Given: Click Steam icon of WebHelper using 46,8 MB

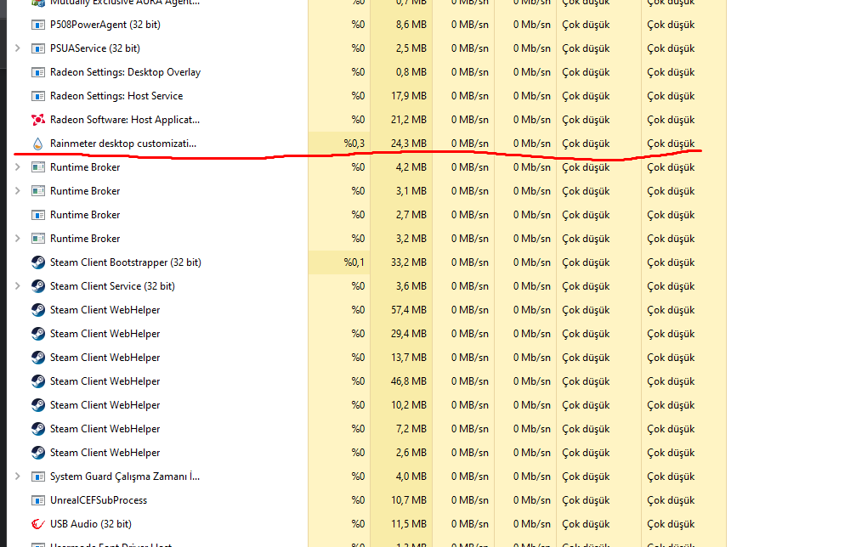Looking at the screenshot, I should pos(37,381).
